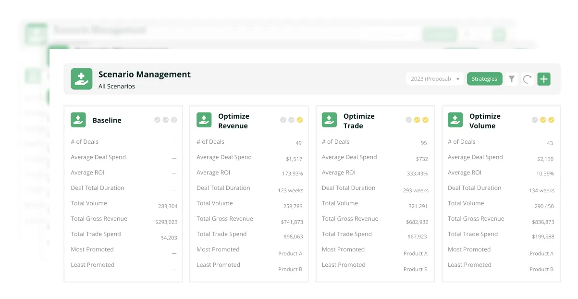
Task: Click rightmost yellow checkmark on Optimize Trade card
Action: pos(425,120)
